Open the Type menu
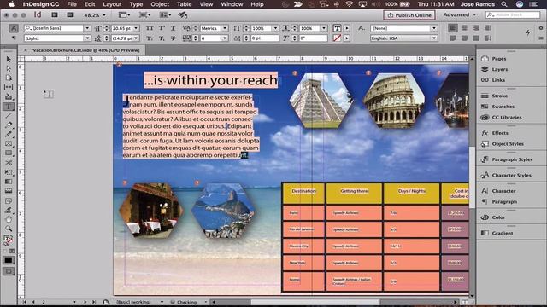 (136, 4)
